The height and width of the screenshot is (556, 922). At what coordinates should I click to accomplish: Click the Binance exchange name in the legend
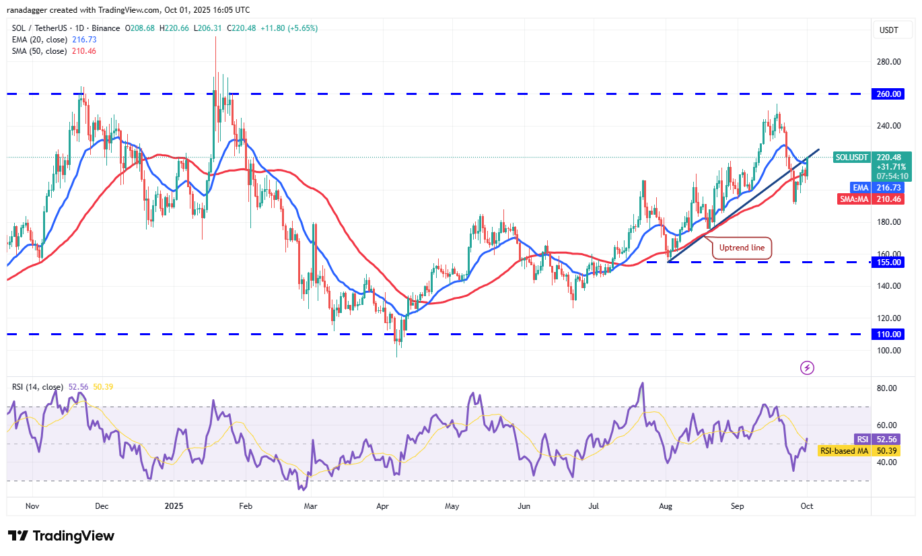pos(107,28)
